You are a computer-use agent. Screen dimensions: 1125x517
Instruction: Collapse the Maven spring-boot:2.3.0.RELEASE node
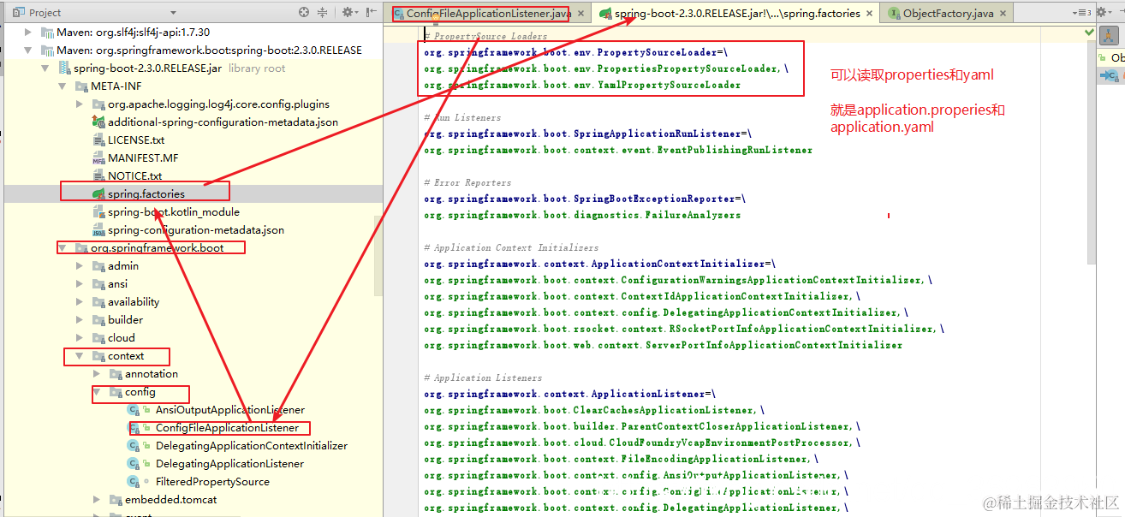pyautogui.click(x=28, y=50)
